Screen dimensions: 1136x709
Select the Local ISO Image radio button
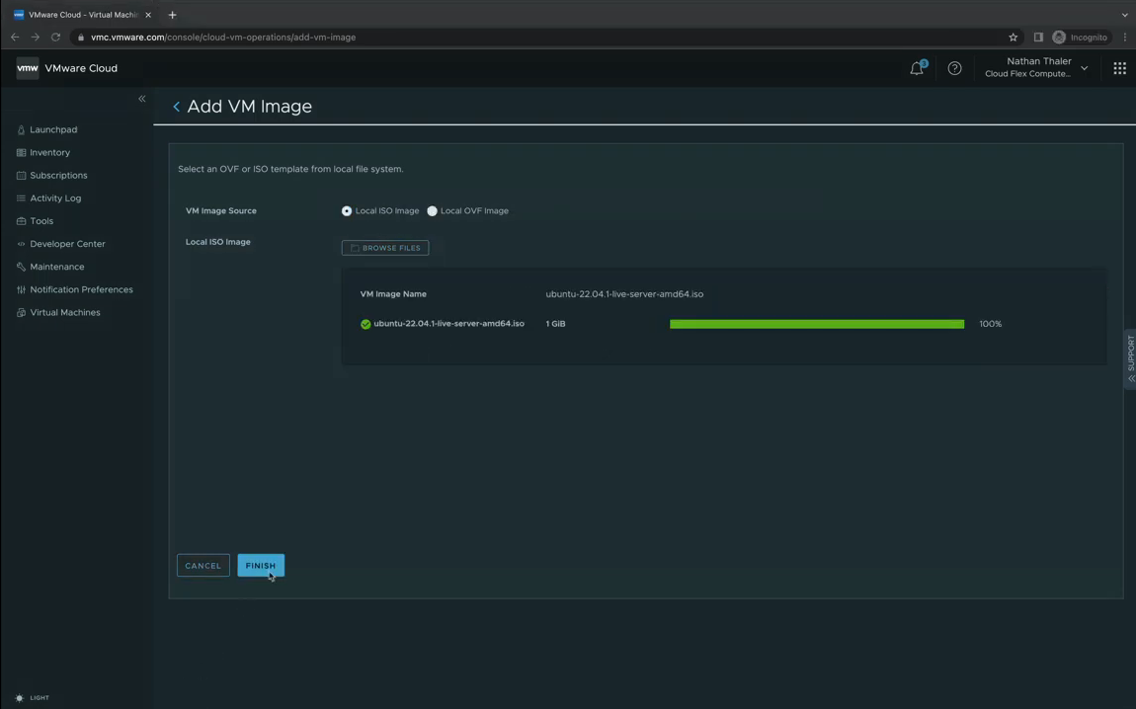[x=347, y=210]
